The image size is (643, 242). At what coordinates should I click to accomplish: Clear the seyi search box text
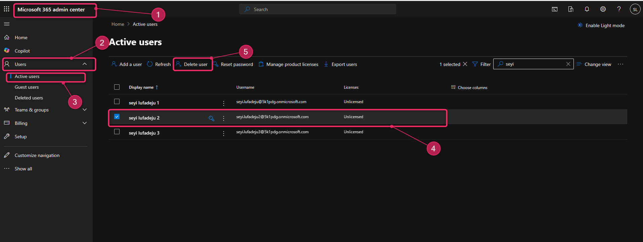point(568,64)
